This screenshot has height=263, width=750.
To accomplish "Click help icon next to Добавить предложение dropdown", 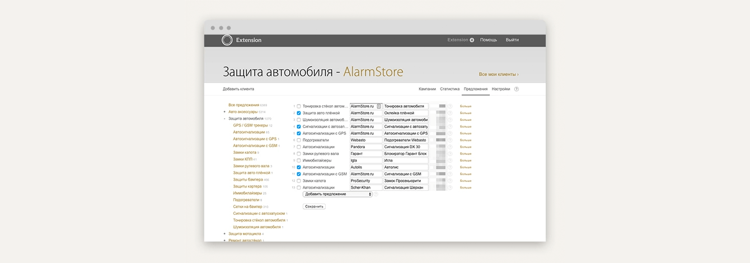I will [x=376, y=194].
